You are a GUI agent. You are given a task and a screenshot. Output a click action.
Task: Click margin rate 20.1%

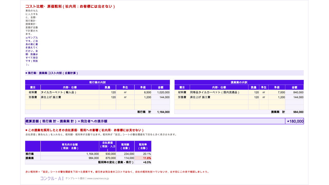click(x=143, y=154)
